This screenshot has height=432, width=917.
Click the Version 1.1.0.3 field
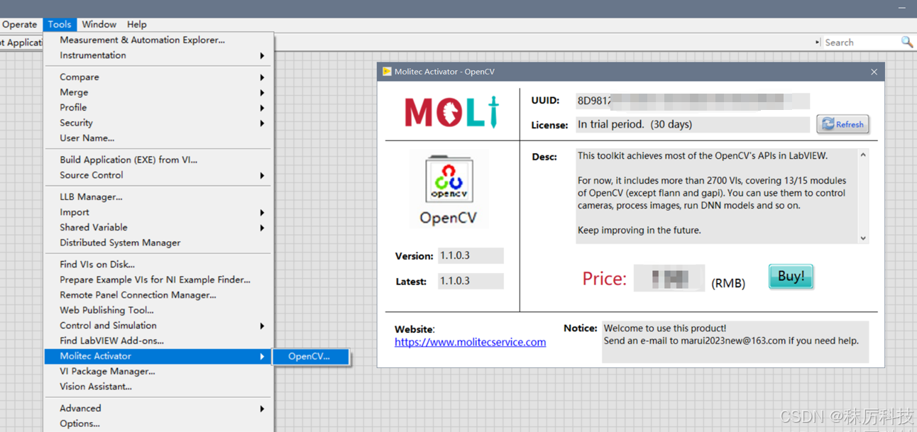[x=471, y=255]
